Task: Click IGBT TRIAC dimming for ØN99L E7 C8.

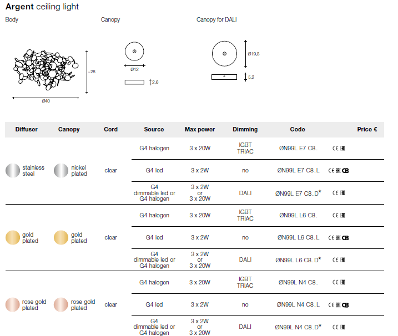Action: (245, 148)
